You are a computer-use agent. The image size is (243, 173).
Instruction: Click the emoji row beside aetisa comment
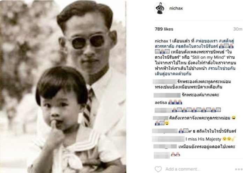[x=175, y=102]
